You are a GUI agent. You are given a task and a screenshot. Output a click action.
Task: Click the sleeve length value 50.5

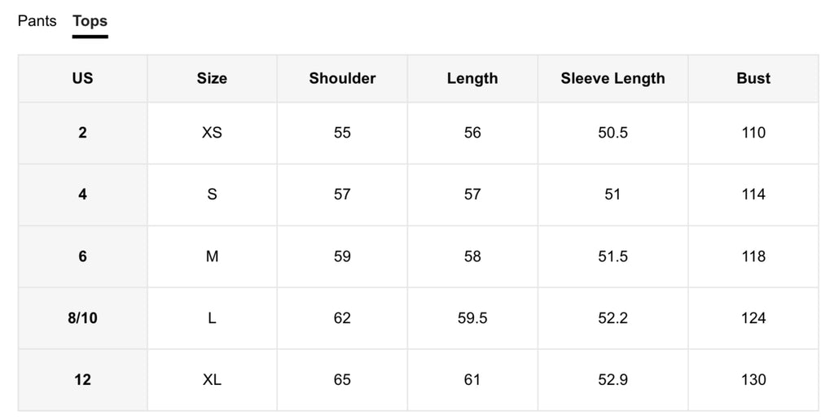pyautogui.click(x=612, y=133)
